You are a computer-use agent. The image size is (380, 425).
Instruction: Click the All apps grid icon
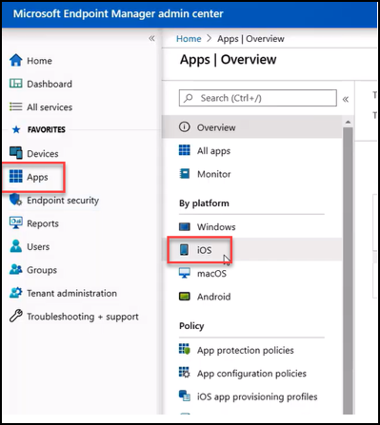(185, 150)
